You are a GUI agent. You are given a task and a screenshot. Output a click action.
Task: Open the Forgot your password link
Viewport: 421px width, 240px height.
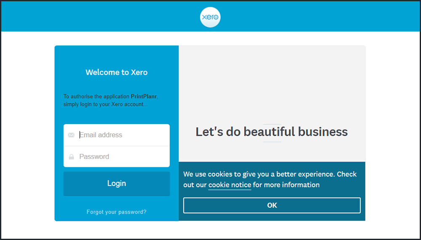[117, 212]
